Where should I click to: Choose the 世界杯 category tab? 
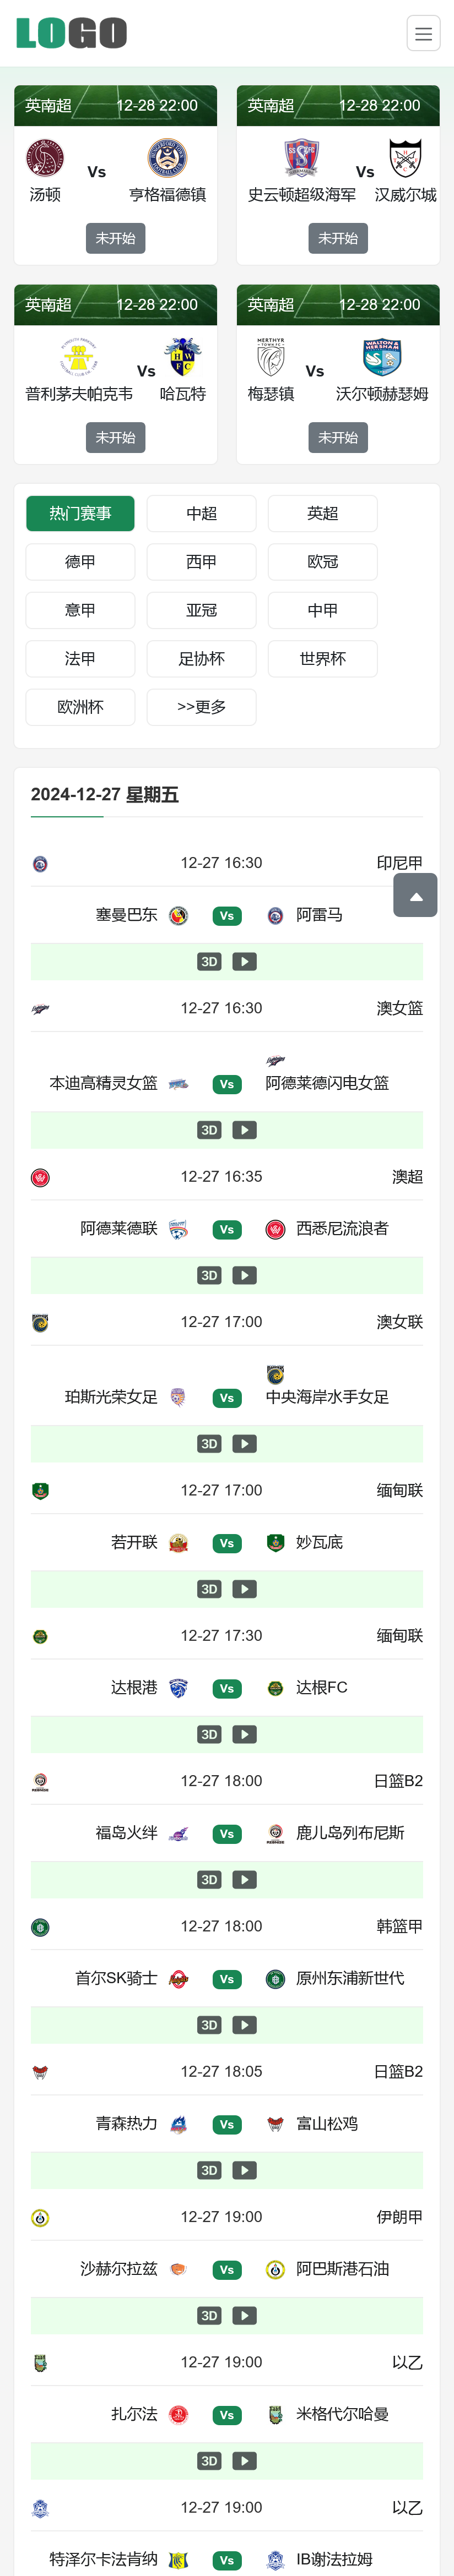[322, 659]
